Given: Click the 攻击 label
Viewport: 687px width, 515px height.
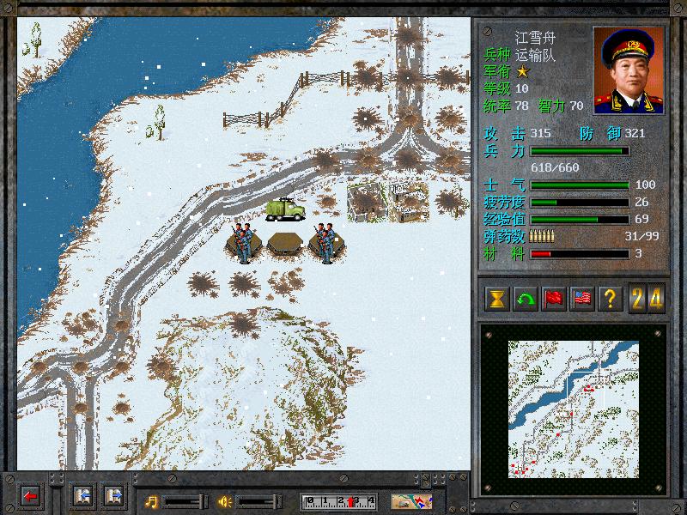Looking at the screenshot, I should tap(504, 134).
